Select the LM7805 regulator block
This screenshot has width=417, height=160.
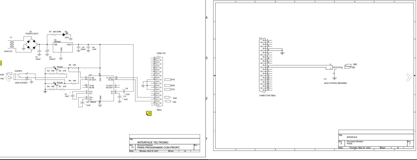click(x=63, y=47)
